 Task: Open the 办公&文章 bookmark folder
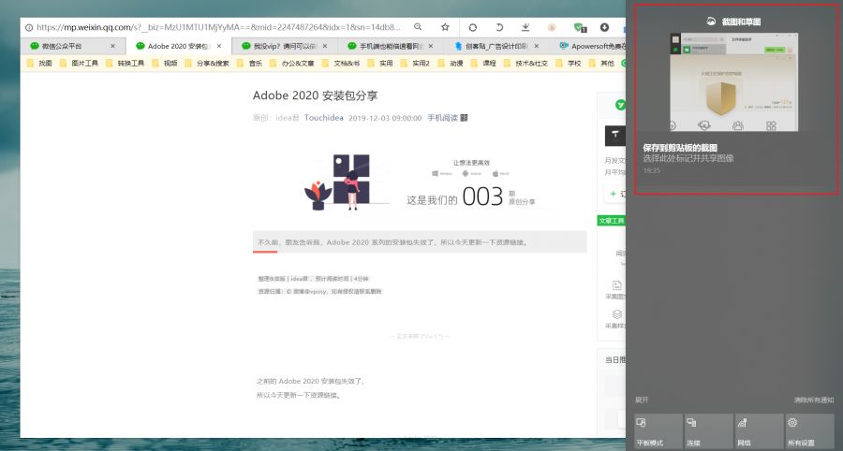tap(292, 64)
